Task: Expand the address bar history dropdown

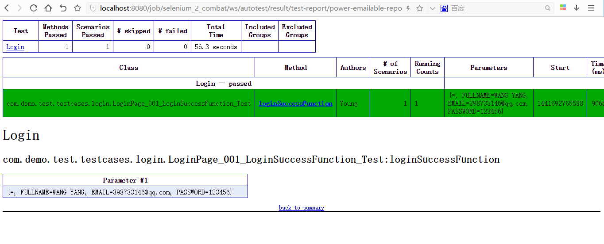Action: click(433, 8)
